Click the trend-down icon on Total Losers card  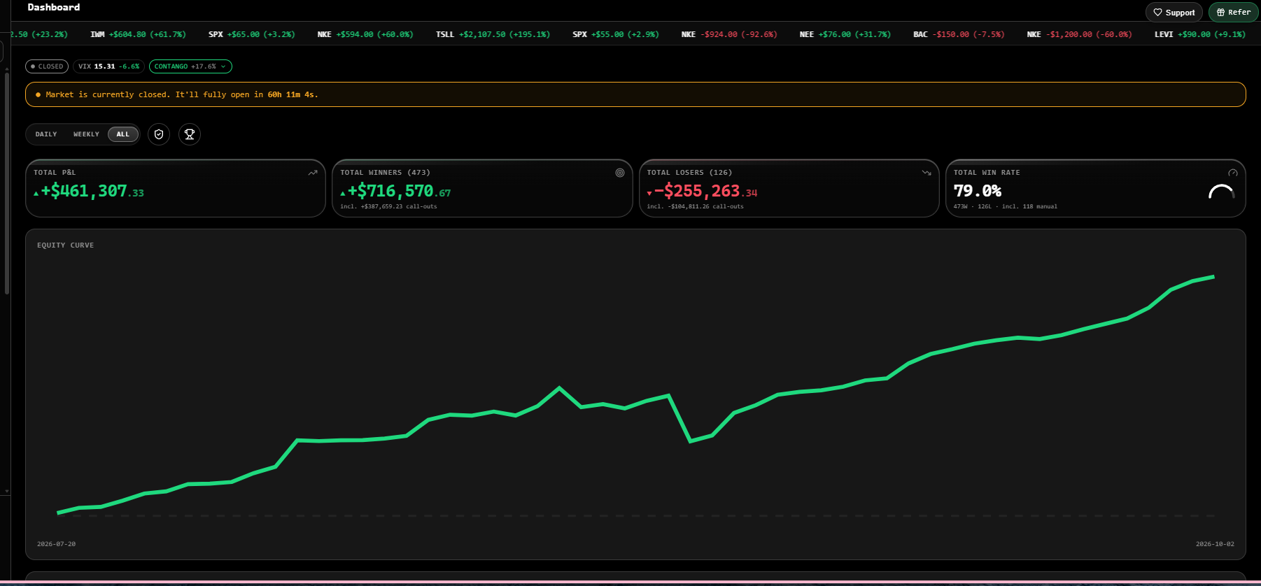(x=927, y=173)
